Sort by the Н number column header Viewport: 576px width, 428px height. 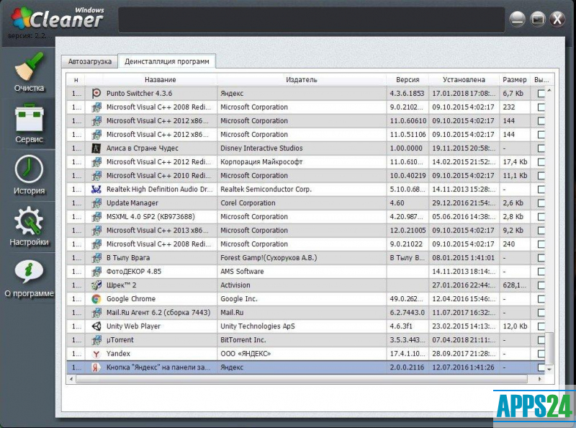76,79
